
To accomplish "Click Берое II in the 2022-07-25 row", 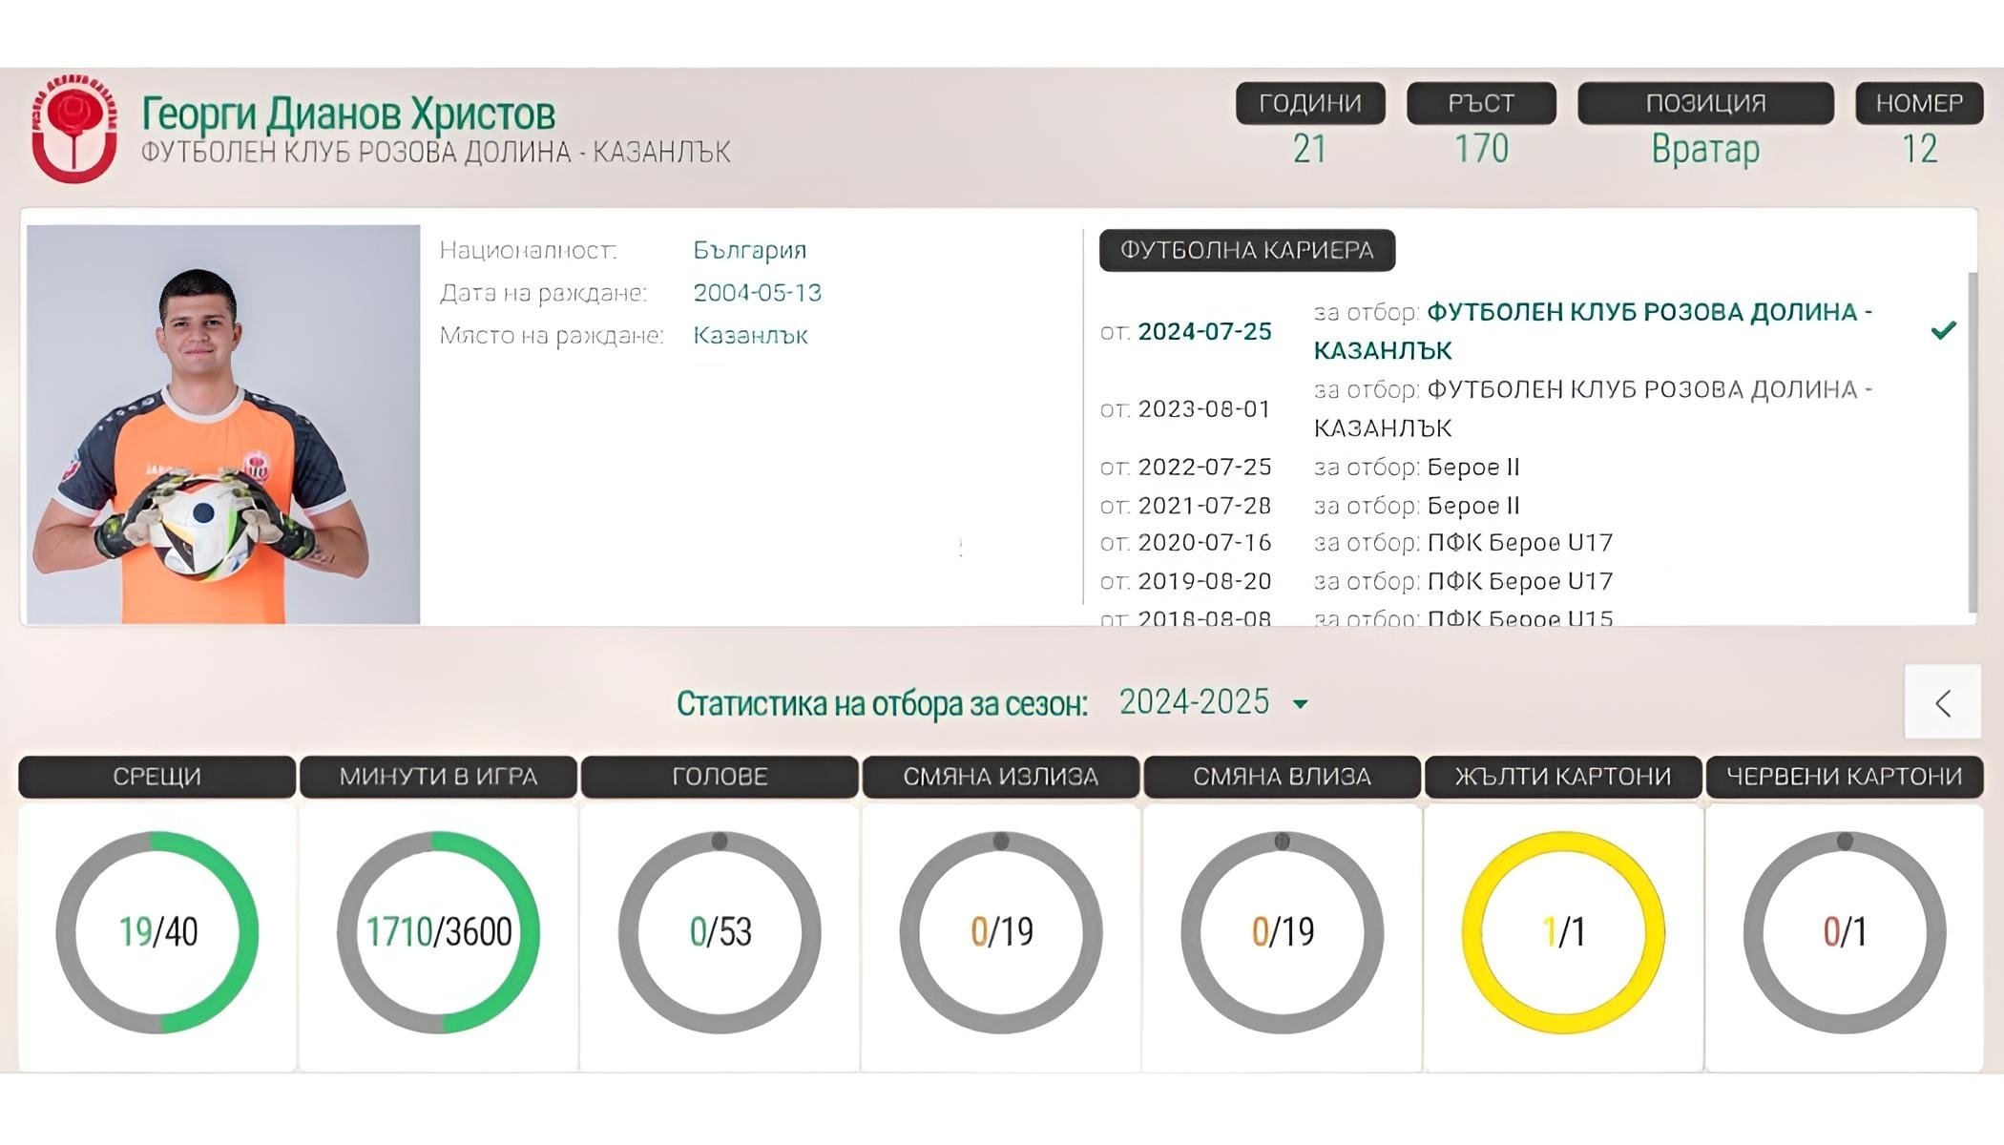I will [x=1473, y=467].
